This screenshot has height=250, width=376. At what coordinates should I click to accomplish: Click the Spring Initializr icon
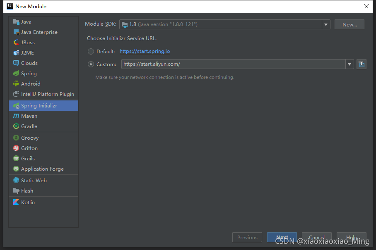(16, 105)
